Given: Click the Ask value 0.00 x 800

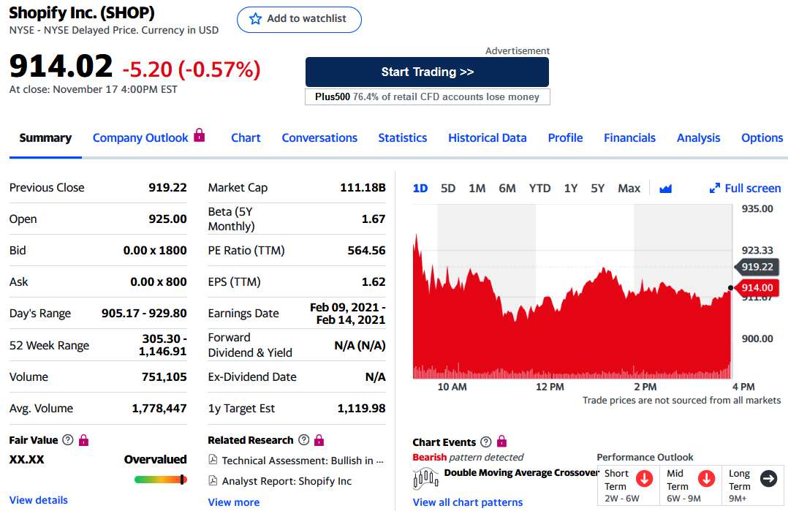Looking at the screenshot, I should coord(159,282).
